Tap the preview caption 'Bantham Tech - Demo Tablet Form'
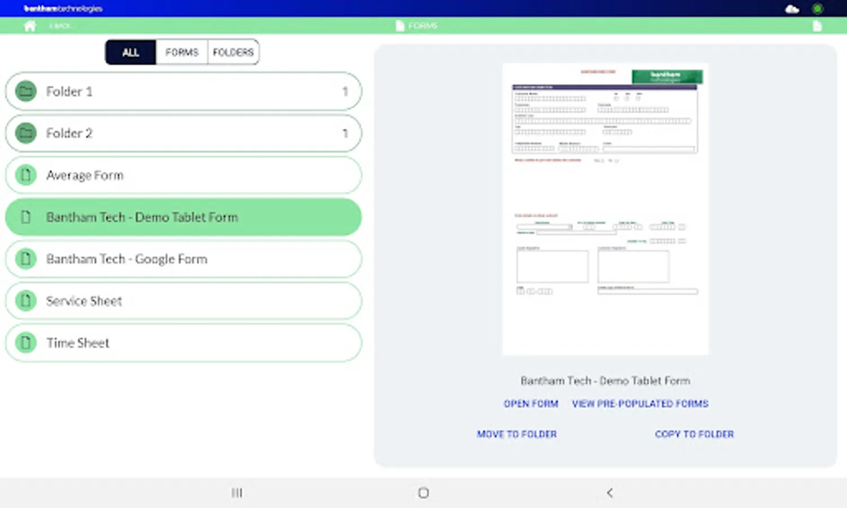This screenshot has height=508, width=847. [x=605, y=380]
